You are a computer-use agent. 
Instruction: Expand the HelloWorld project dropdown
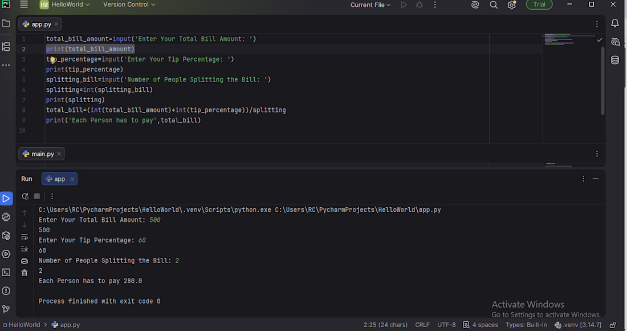65,5
